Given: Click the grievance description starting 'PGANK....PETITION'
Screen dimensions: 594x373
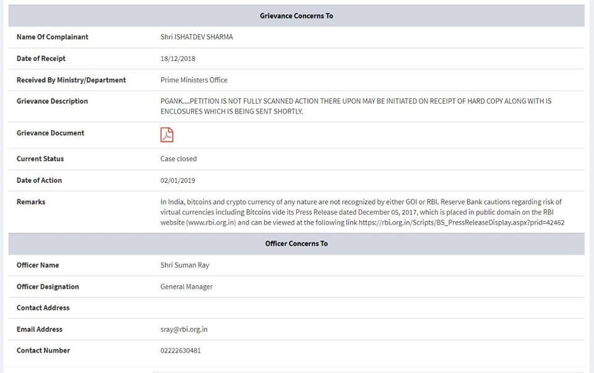Looking at the screenshot, I should (x=356, y=106).
